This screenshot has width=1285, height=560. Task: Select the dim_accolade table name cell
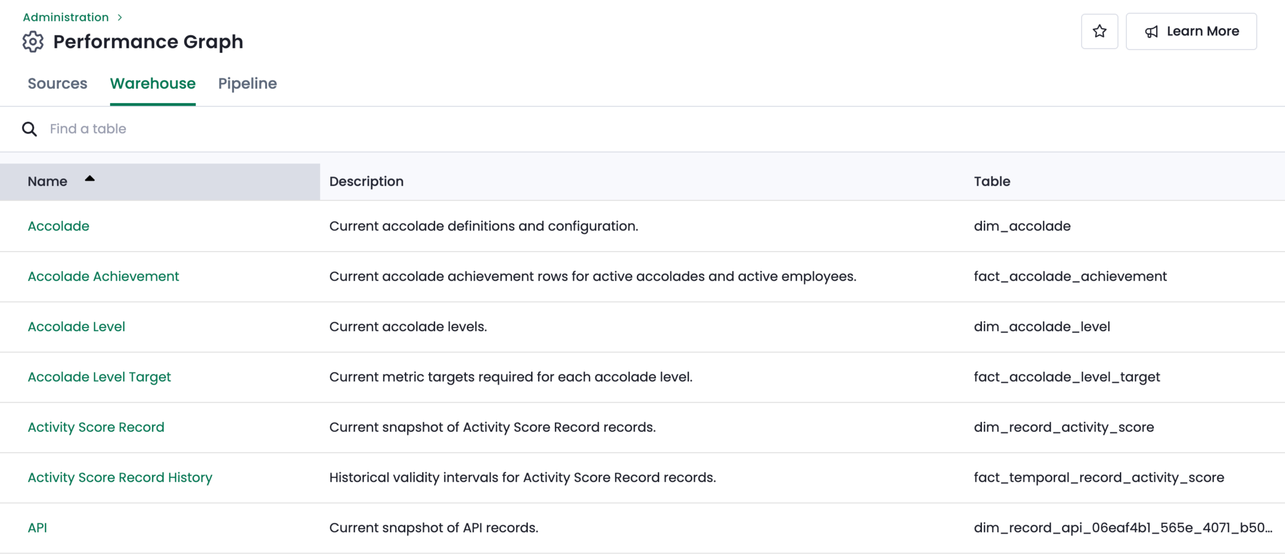(x=1022, y=226)
